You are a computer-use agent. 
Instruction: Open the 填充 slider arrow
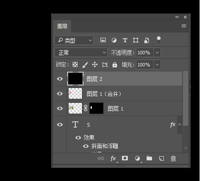click(x=157, y=65)
